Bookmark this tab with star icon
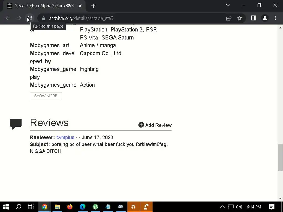 (240, 18)
